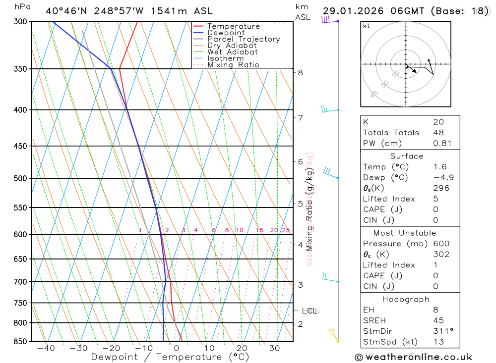The image size is (496, 363).
Task: Click the 500 hPa wind barb
Action: (331, 173)
